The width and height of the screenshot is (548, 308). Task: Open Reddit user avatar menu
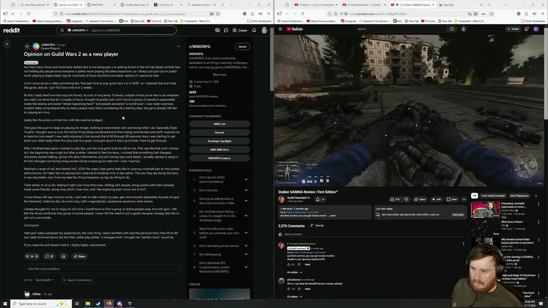tap(265, 30)
